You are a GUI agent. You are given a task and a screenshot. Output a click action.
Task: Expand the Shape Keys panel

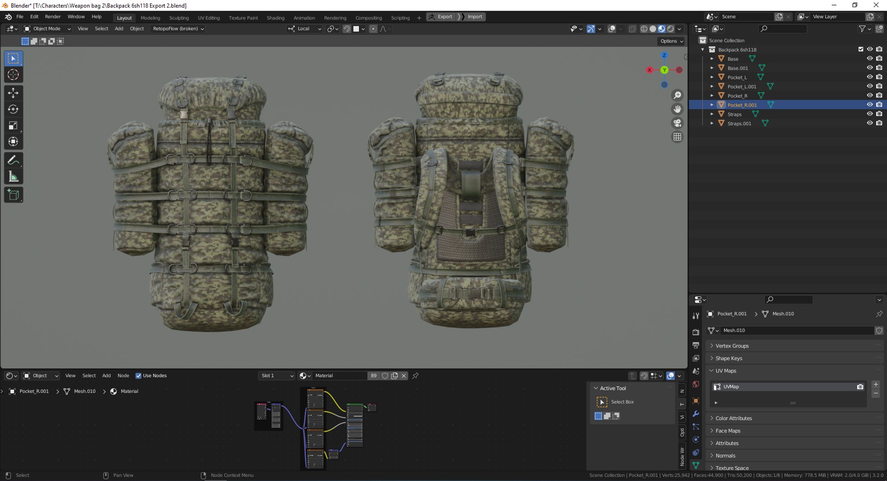pyautogui.click(x=794, y=358)
